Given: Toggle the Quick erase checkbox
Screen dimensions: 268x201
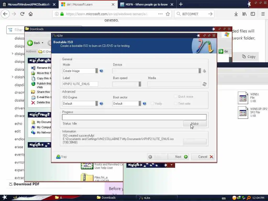Looking at the screenshot, I should pos(176,96).
